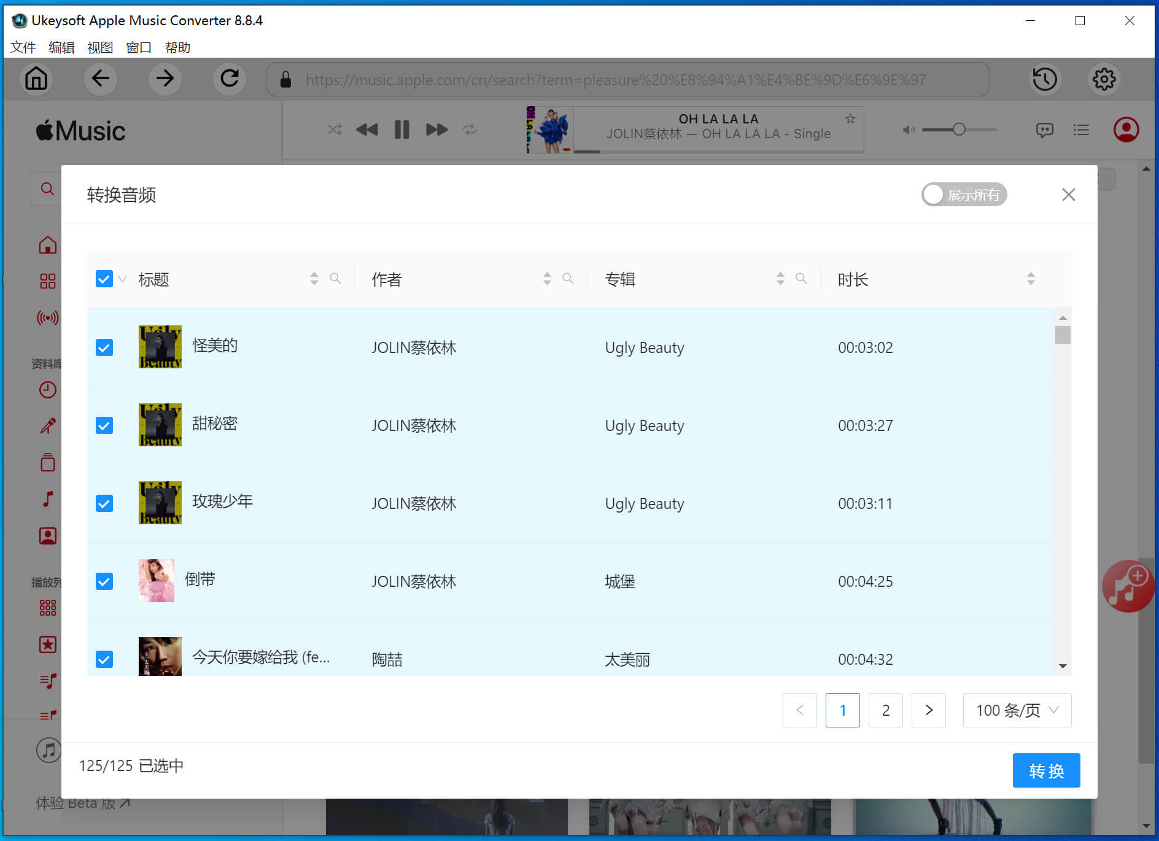Screen dimensions: 1159x841
Task: Close the 转换音频 dialog
Action: (1068, 195)
